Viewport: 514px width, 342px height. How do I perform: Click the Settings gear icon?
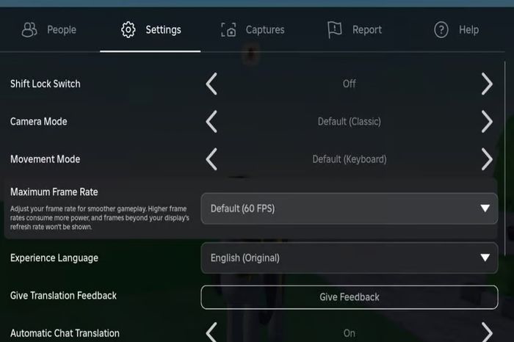128,30
